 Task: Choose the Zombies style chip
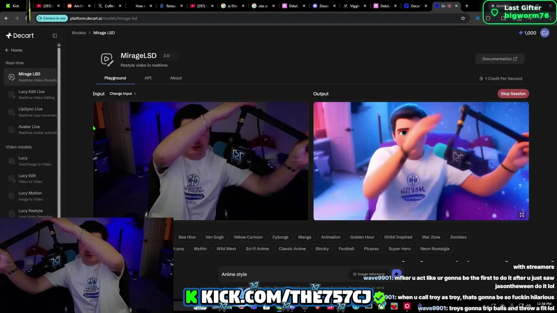coord(458,237)
